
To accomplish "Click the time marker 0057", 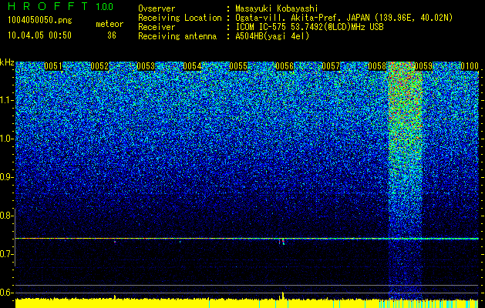I will coord(331,66).
